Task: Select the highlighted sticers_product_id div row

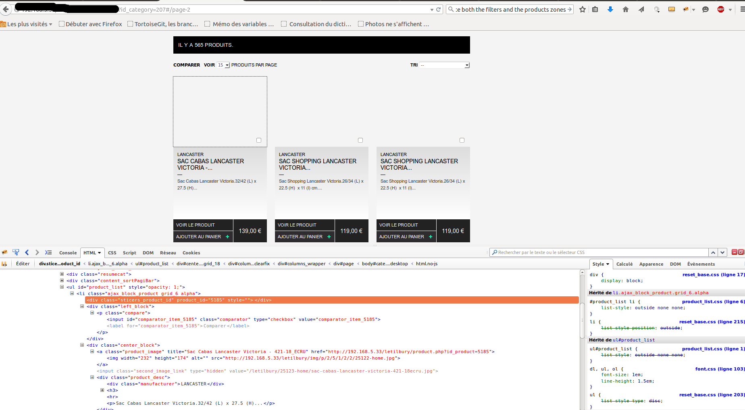Action: click(332, 300)
